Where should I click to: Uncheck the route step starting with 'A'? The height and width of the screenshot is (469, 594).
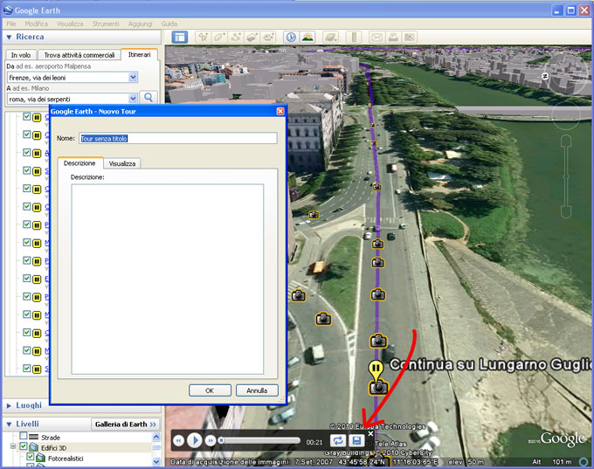coord(26,152)
